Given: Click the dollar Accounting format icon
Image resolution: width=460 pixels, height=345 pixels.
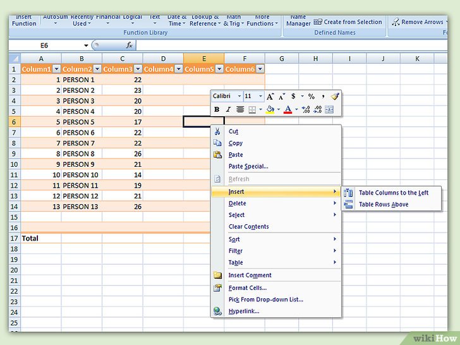Looking at the screenshot, I should [x=293, y=96].
